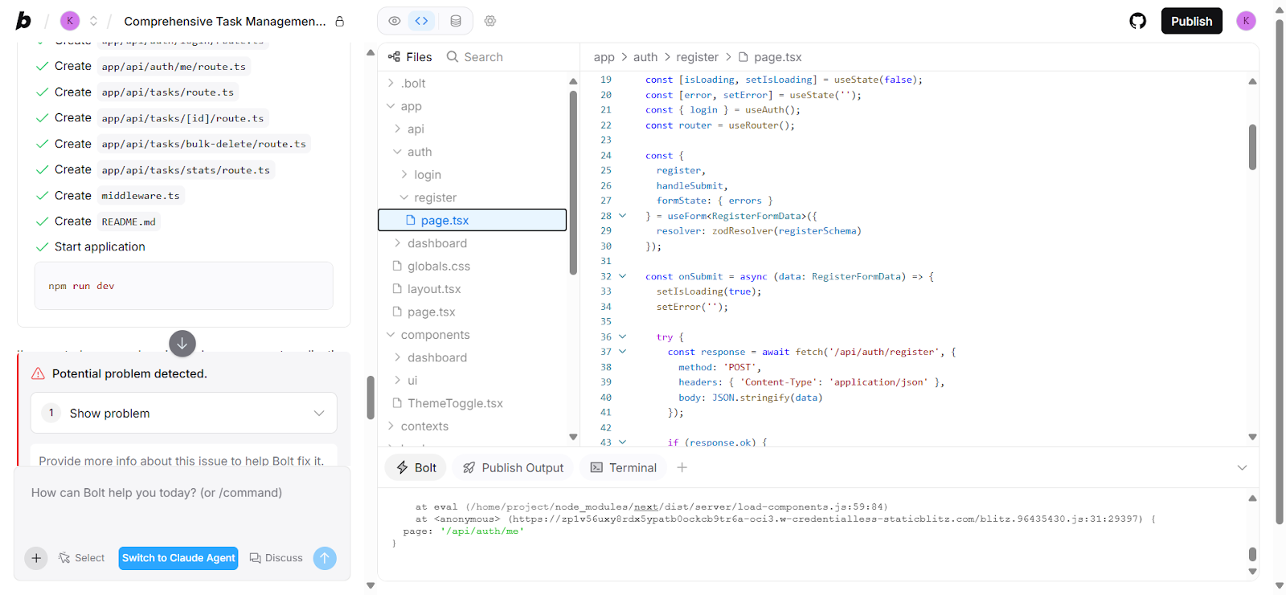
Task: Click the plus attach button in chat
Action: (36, 558)
